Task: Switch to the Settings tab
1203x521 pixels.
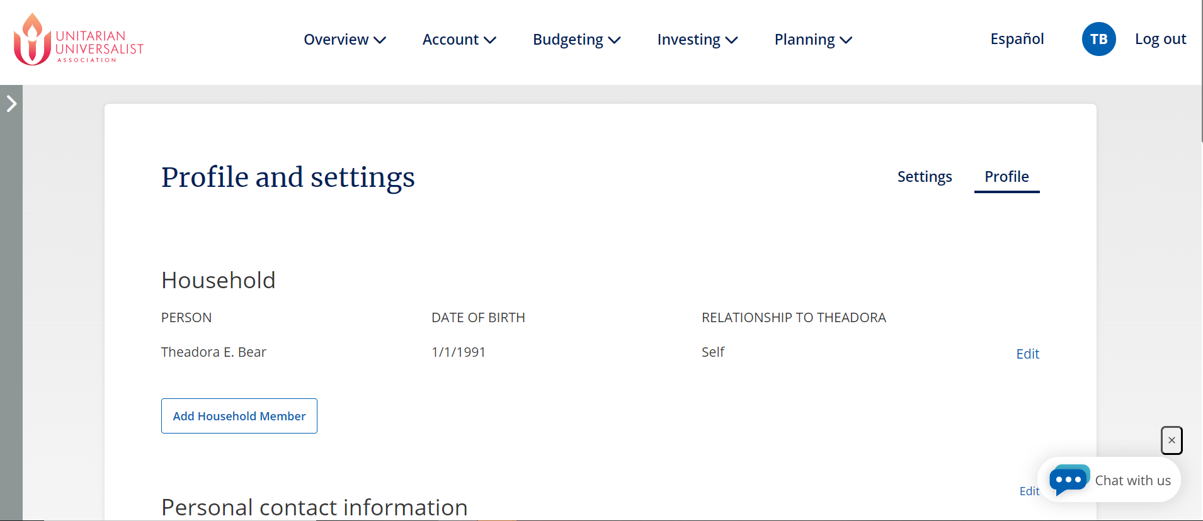Action: [x=924, y=177]
